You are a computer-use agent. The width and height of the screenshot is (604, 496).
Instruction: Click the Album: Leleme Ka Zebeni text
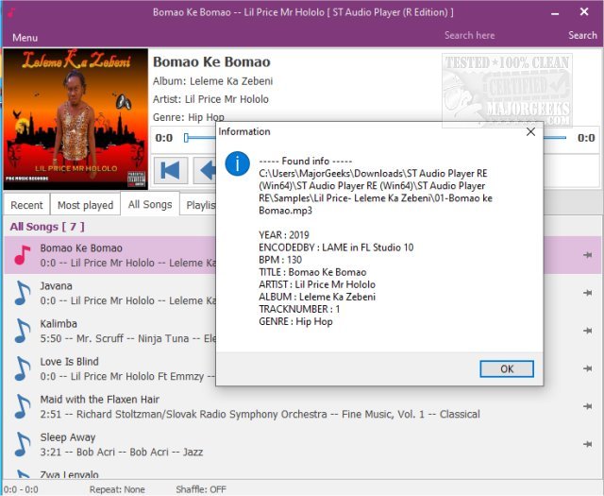pyautogui.click(x=212, y=81)
